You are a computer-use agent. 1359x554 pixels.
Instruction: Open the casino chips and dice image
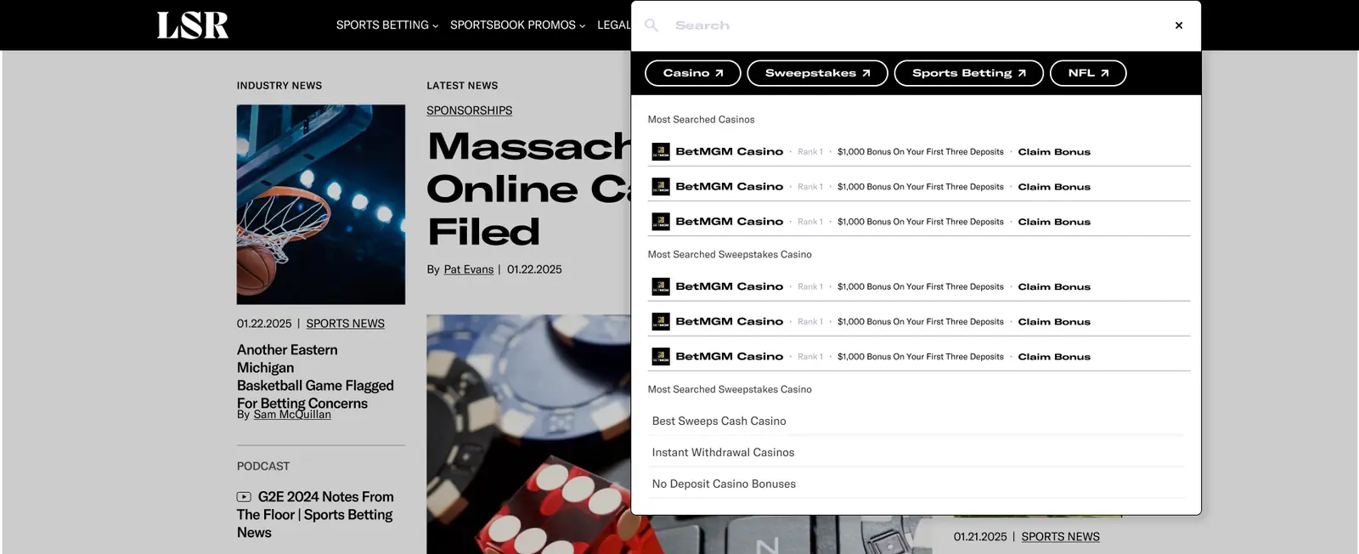click(528, 434)
